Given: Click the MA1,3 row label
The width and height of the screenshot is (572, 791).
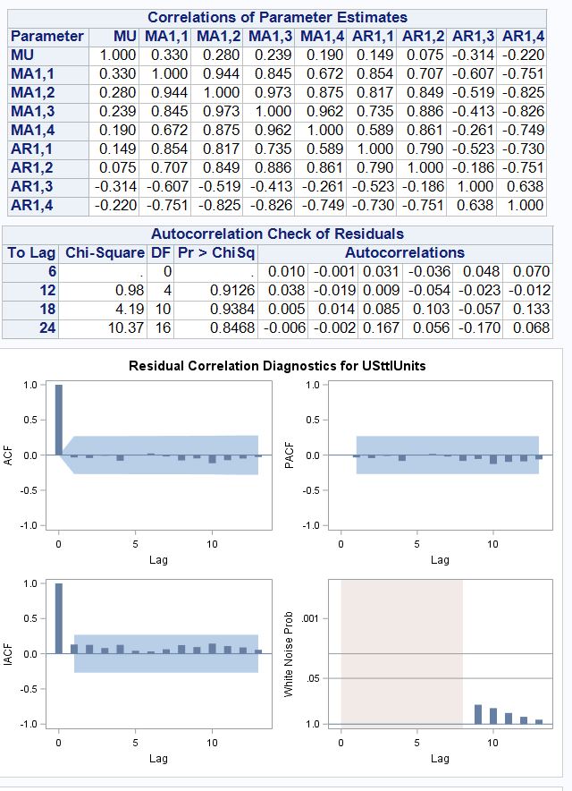Looking at the screenshot, I should (33, 112).
